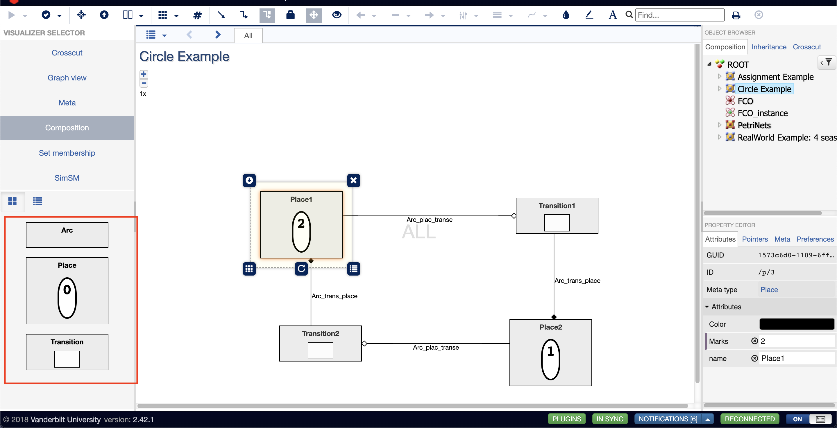Image resolution: width=837 pixels, height=428 pixels.
Task: Select Graph view in the visualizer selector
Action: pos(67,78)
